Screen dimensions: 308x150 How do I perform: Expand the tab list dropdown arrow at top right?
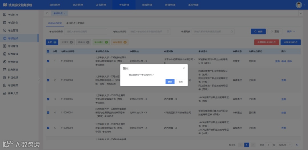301,13
